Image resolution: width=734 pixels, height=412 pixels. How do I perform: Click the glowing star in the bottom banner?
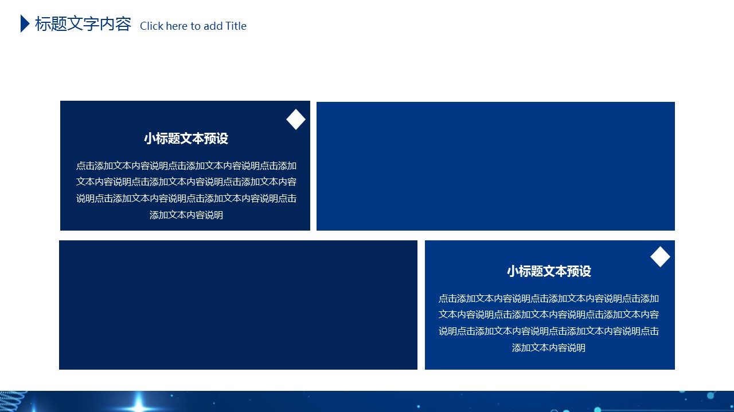pyautogui.click(x=138, y=406)
